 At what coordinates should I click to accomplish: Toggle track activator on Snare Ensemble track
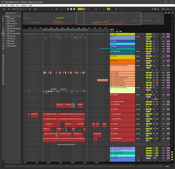pyautogui.click(x=149, y=80)
